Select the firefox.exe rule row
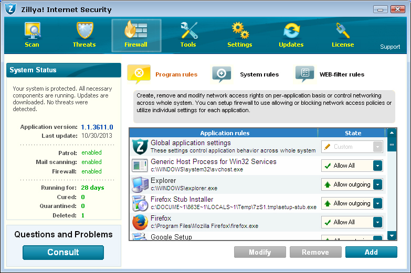The height and width of the screenshot is (273, 411). coord(258,222)
